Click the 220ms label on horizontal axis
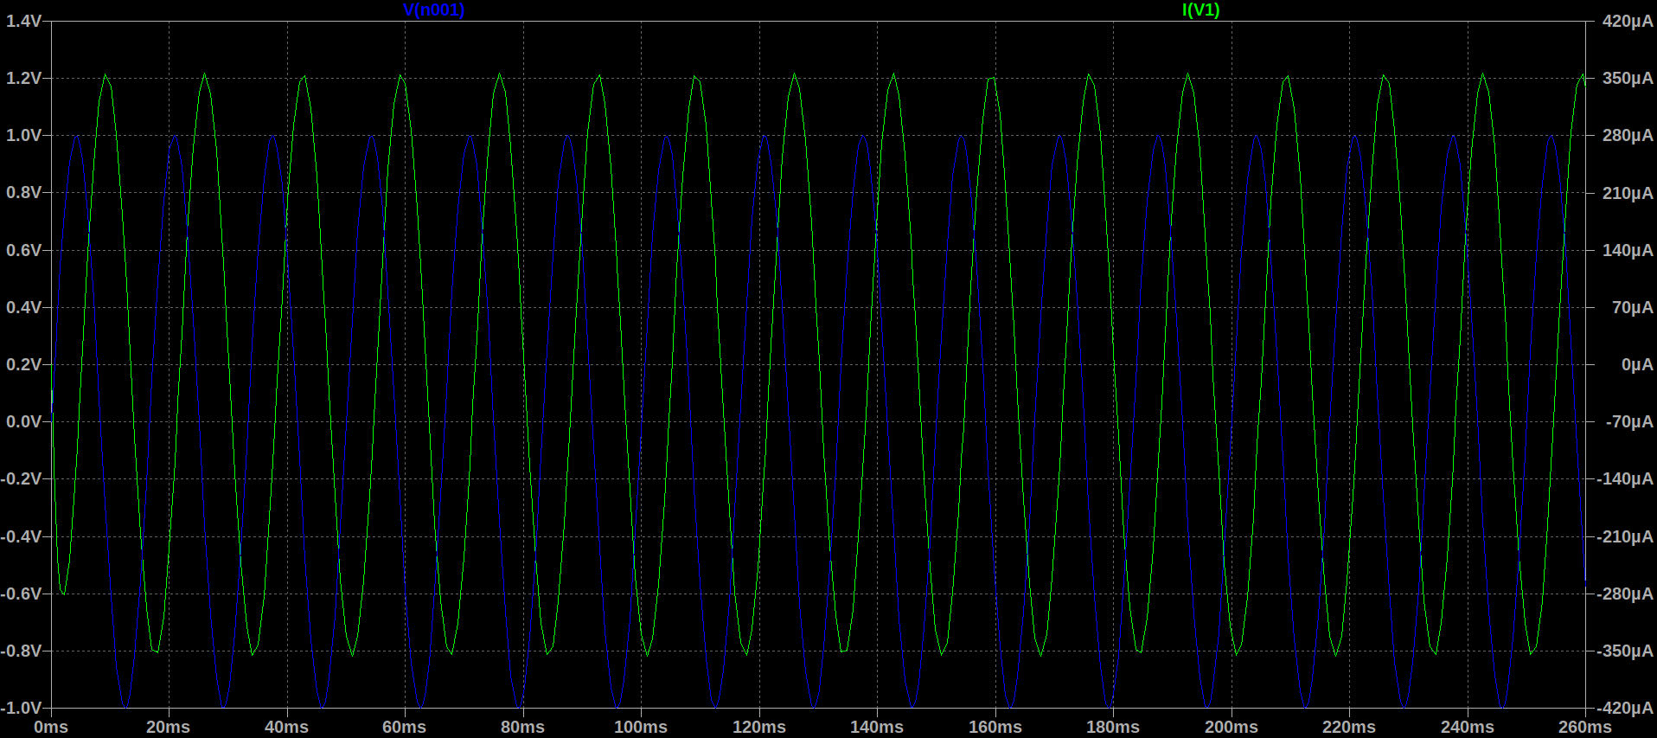This screenshot has width=1657, height=738. pos(1349,727)
